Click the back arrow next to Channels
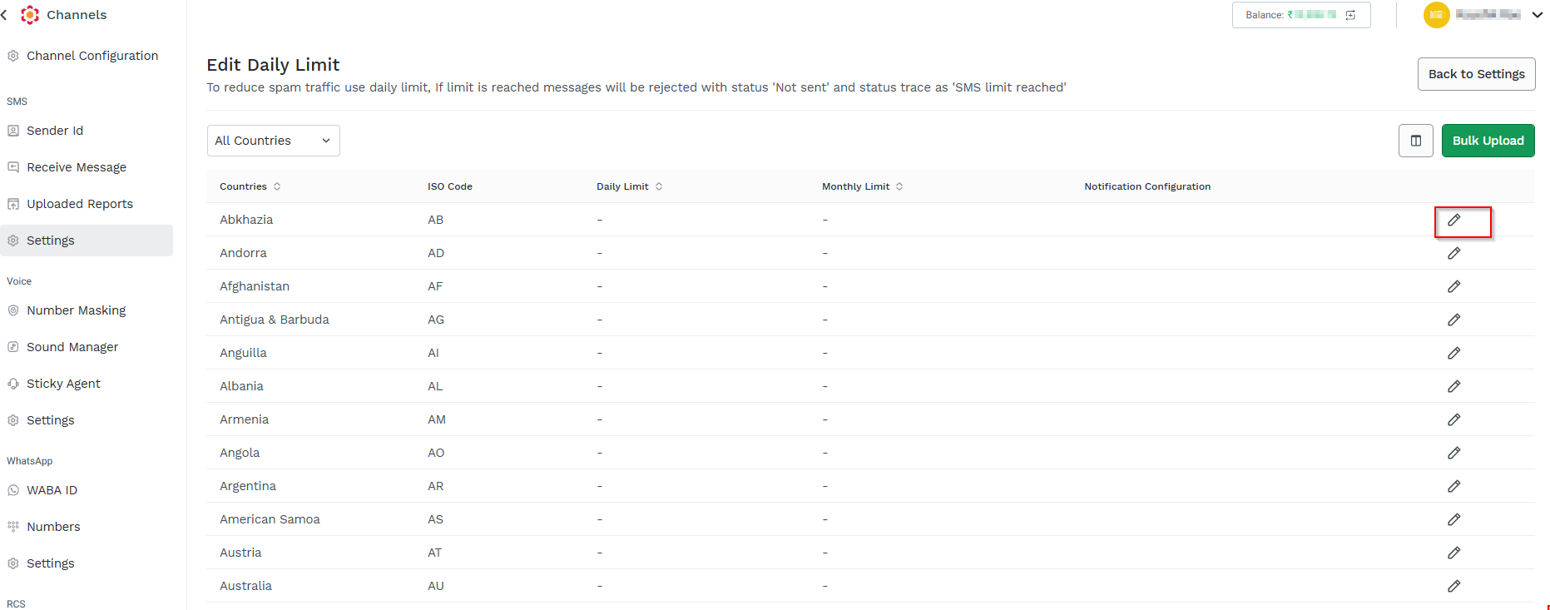Screen dimensions: 1550x610 pyautogui.click(x=4, y=15)
